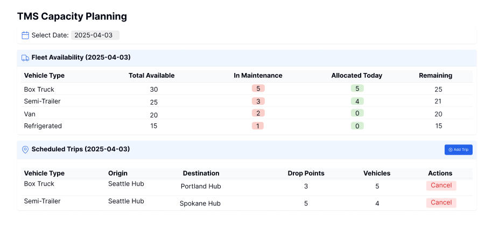This screenshot has width=492, height=227.
Task: Click the Allocated Today column header
Action: [357, 76]
